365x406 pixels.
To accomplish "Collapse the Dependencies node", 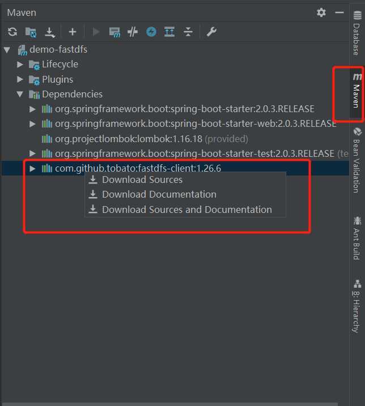I will [20, 94].
